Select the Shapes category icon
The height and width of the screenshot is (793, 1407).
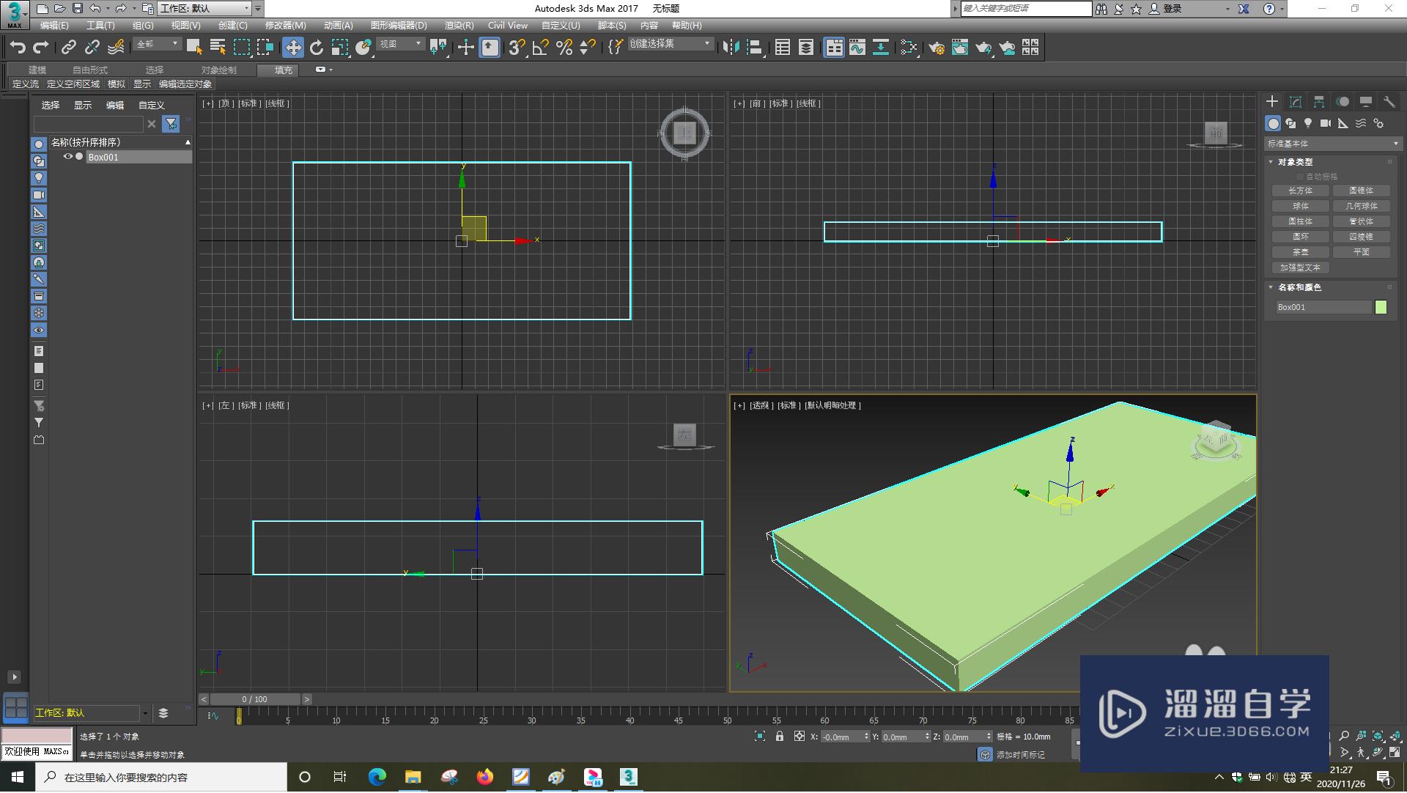click(x=1290, y=123)
